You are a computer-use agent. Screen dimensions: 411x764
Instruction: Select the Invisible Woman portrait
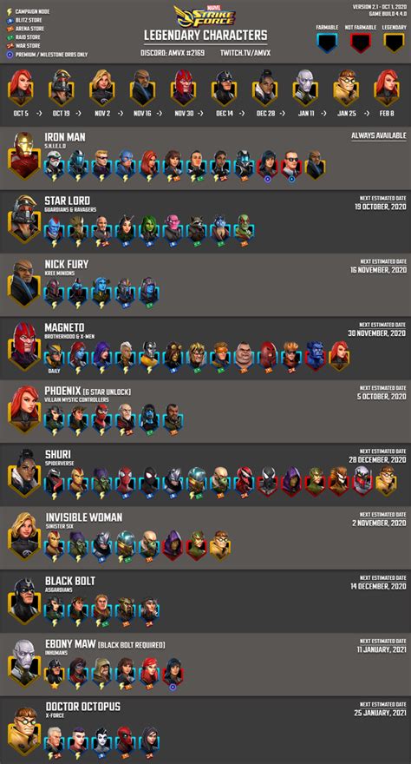[24, 537]
